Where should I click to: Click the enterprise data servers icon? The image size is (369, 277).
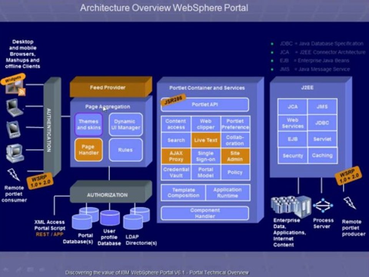pyautogui.click(x=291, y=206)
